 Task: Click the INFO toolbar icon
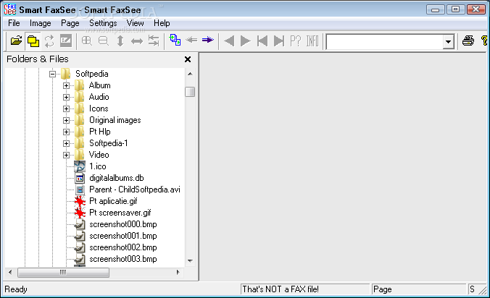pos(312,41)
